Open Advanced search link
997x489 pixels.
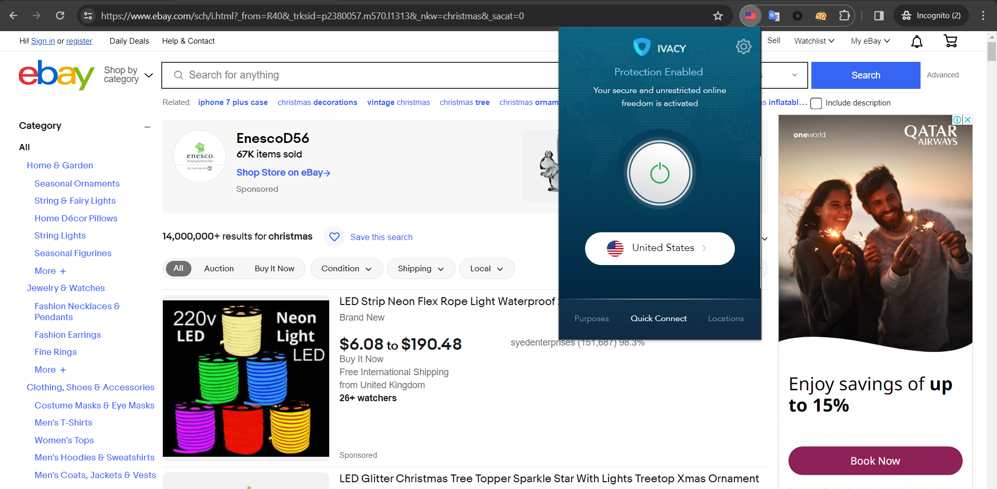click(942, 75)
